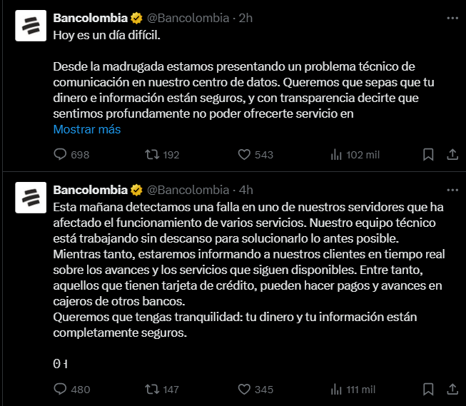The image size is (466, 406).
Task: Click the @Bancolombia handle on second tweet
Action: 188,190
